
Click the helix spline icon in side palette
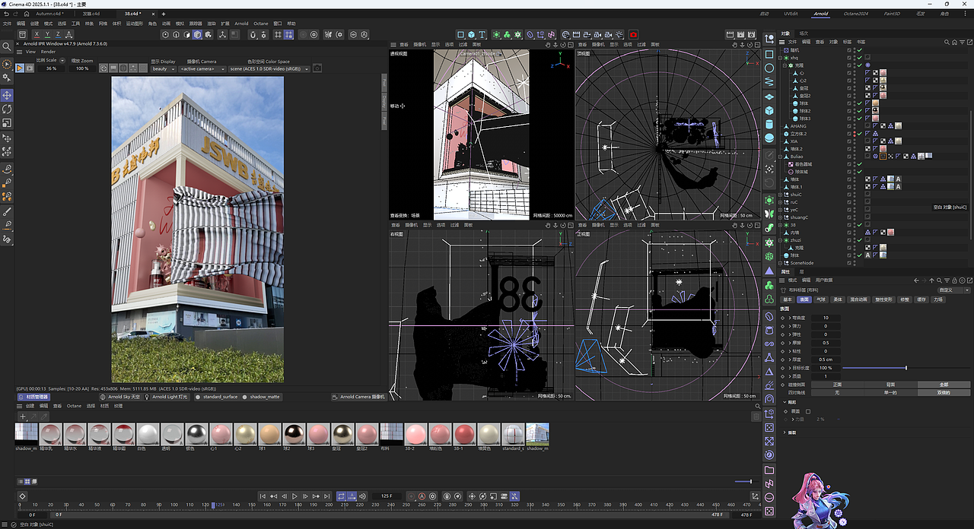click(769, 83)
